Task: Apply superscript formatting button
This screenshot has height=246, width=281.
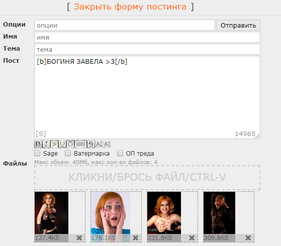Action: 99,144
